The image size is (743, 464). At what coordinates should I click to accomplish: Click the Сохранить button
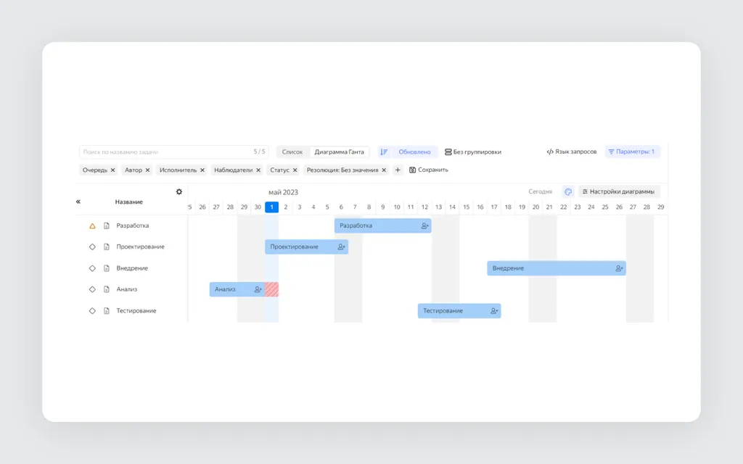click(x=428, y=170)
